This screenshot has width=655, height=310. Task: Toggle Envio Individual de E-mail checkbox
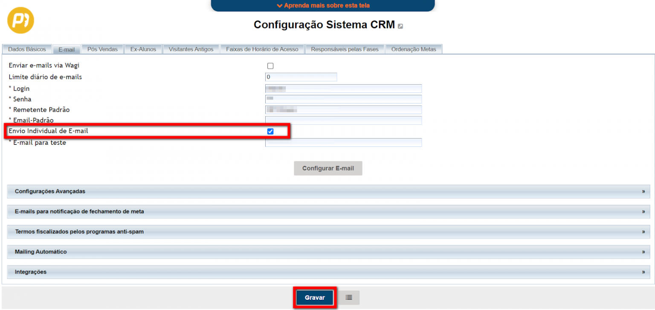(270, 132)
